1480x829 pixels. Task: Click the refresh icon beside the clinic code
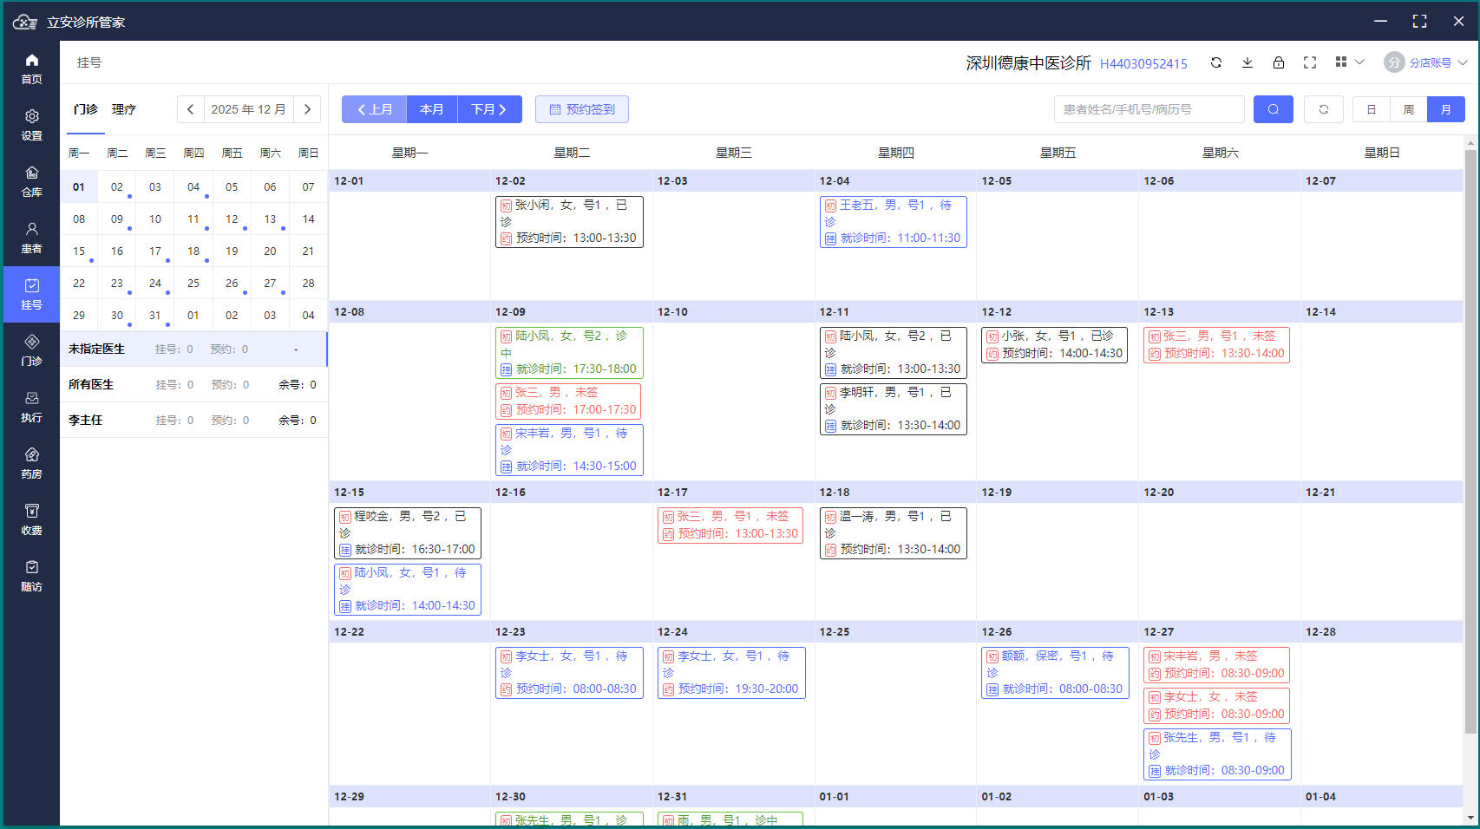(x=1216, y=62)
